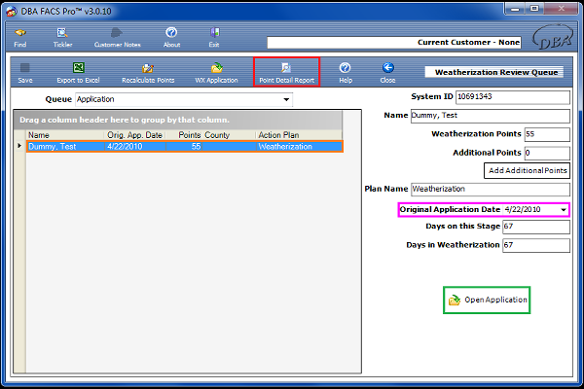Click the Action Plan column header
This screenshot has width=584, height=389.
[299, 135]
